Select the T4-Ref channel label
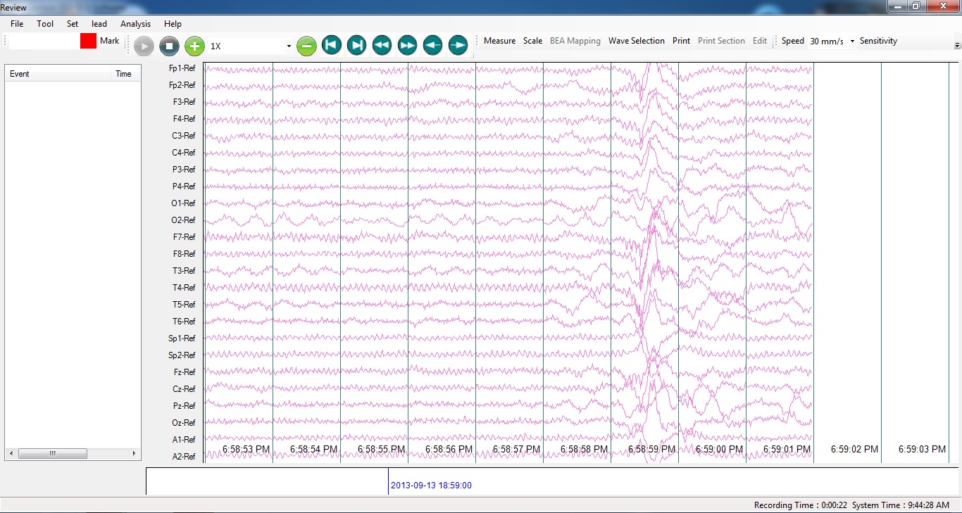The image size is (962, 513). pos(185,288)
